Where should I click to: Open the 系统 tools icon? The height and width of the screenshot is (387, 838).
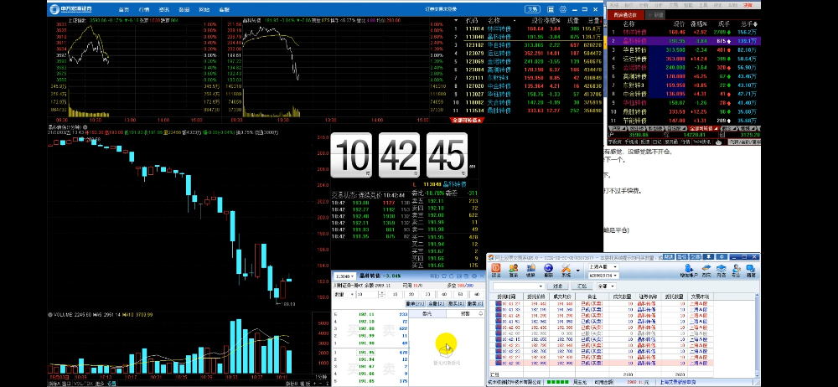[567, 271]
